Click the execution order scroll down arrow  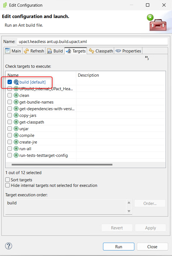129,211
